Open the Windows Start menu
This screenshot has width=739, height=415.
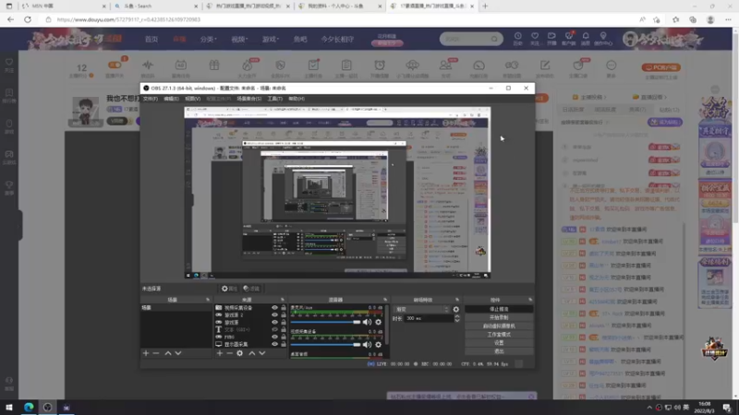click(x=9, y=407)
